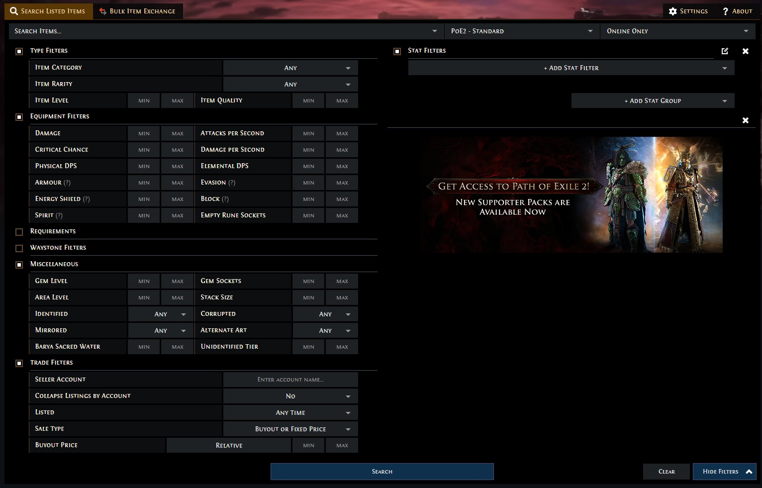Click Energy Shield min field

point(144,199)
